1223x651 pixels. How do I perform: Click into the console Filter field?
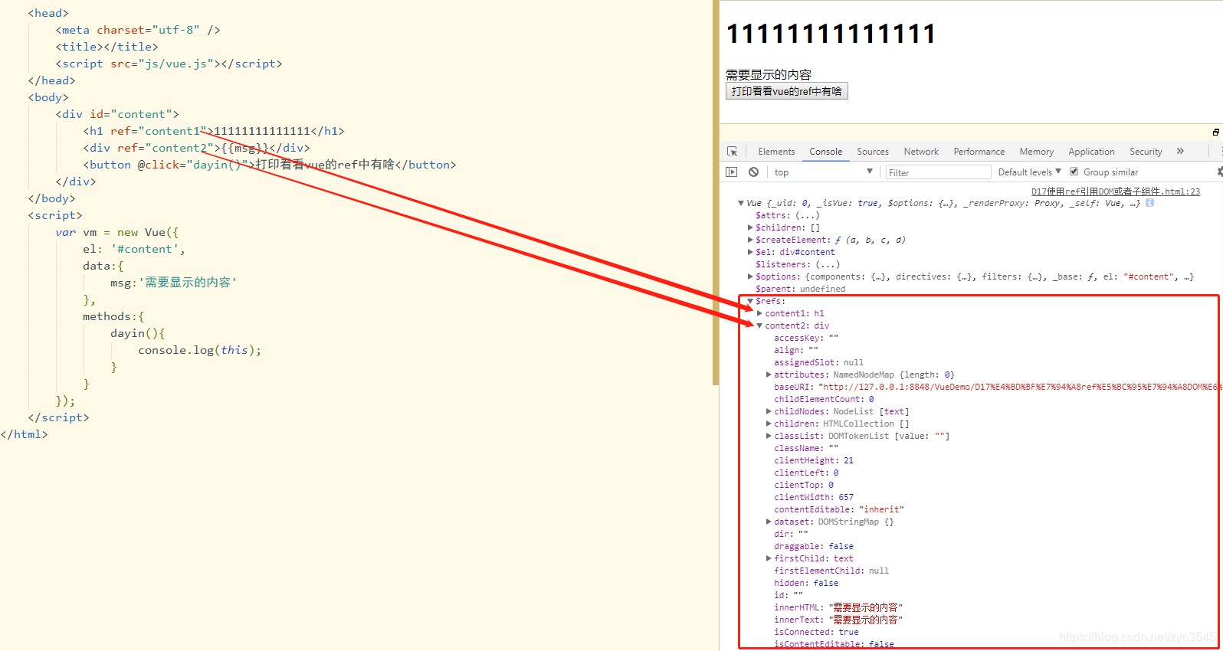pos(939,172)
